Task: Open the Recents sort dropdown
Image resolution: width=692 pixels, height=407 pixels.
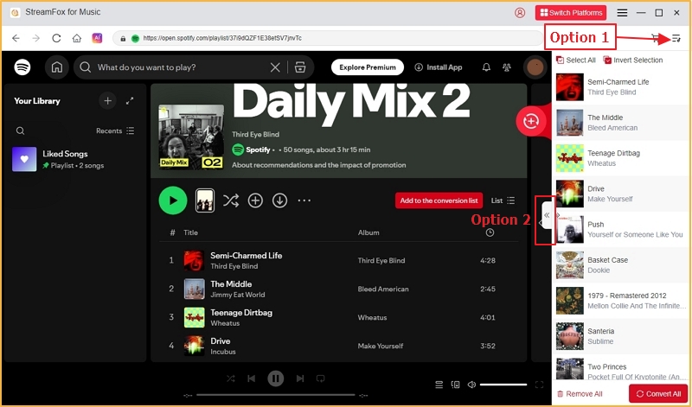Action: click(115, 131)
